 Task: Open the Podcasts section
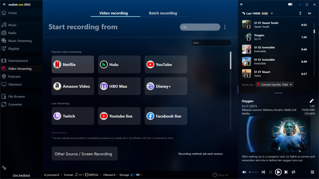[x=15, y=76]
